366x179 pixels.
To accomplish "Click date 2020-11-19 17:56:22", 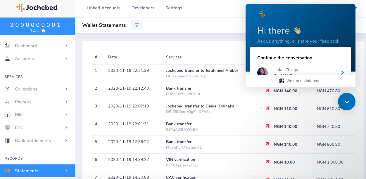I will click(128, 142).
